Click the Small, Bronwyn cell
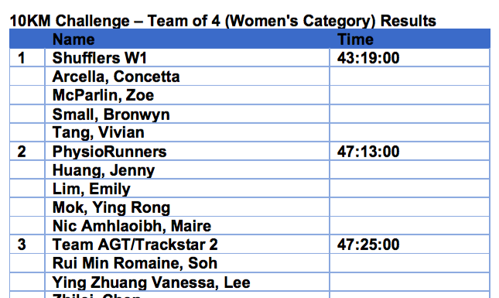 coord(187,114)
